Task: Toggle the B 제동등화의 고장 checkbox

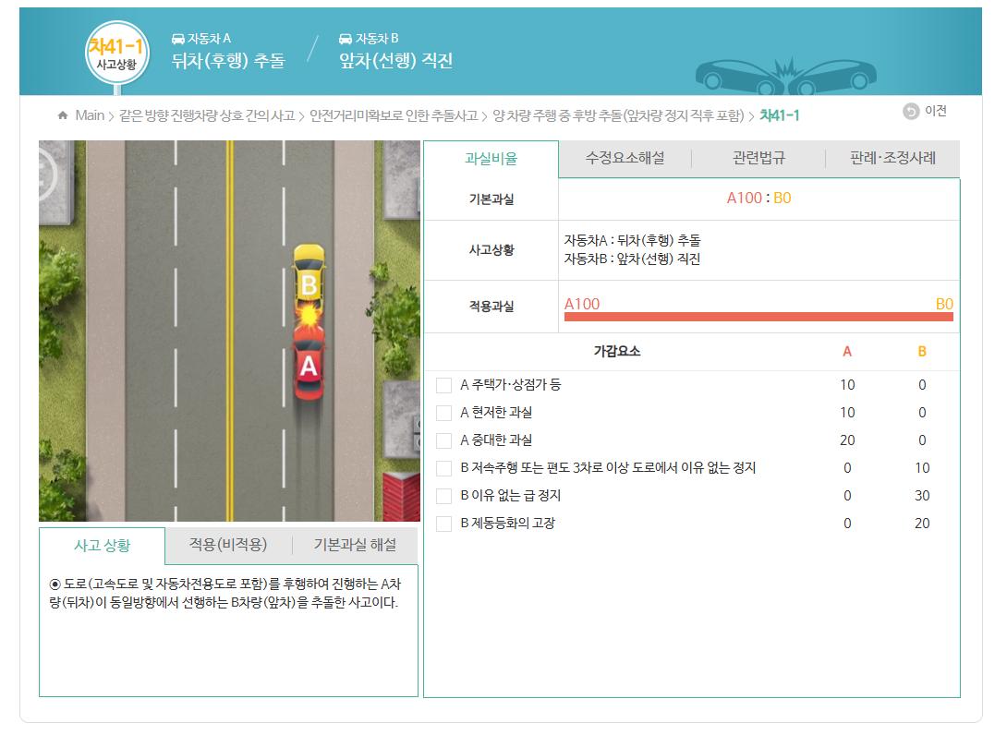Action: coord(444,524)
